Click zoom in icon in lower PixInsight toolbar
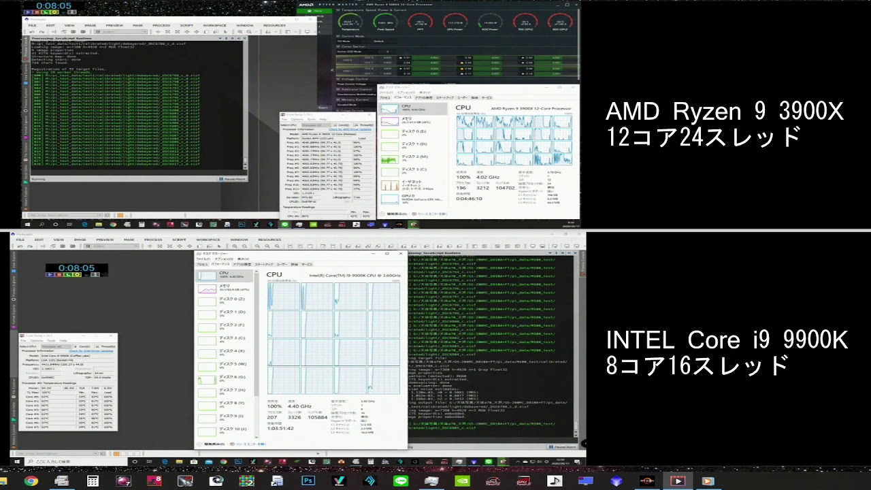 click(x=235, y=246)
